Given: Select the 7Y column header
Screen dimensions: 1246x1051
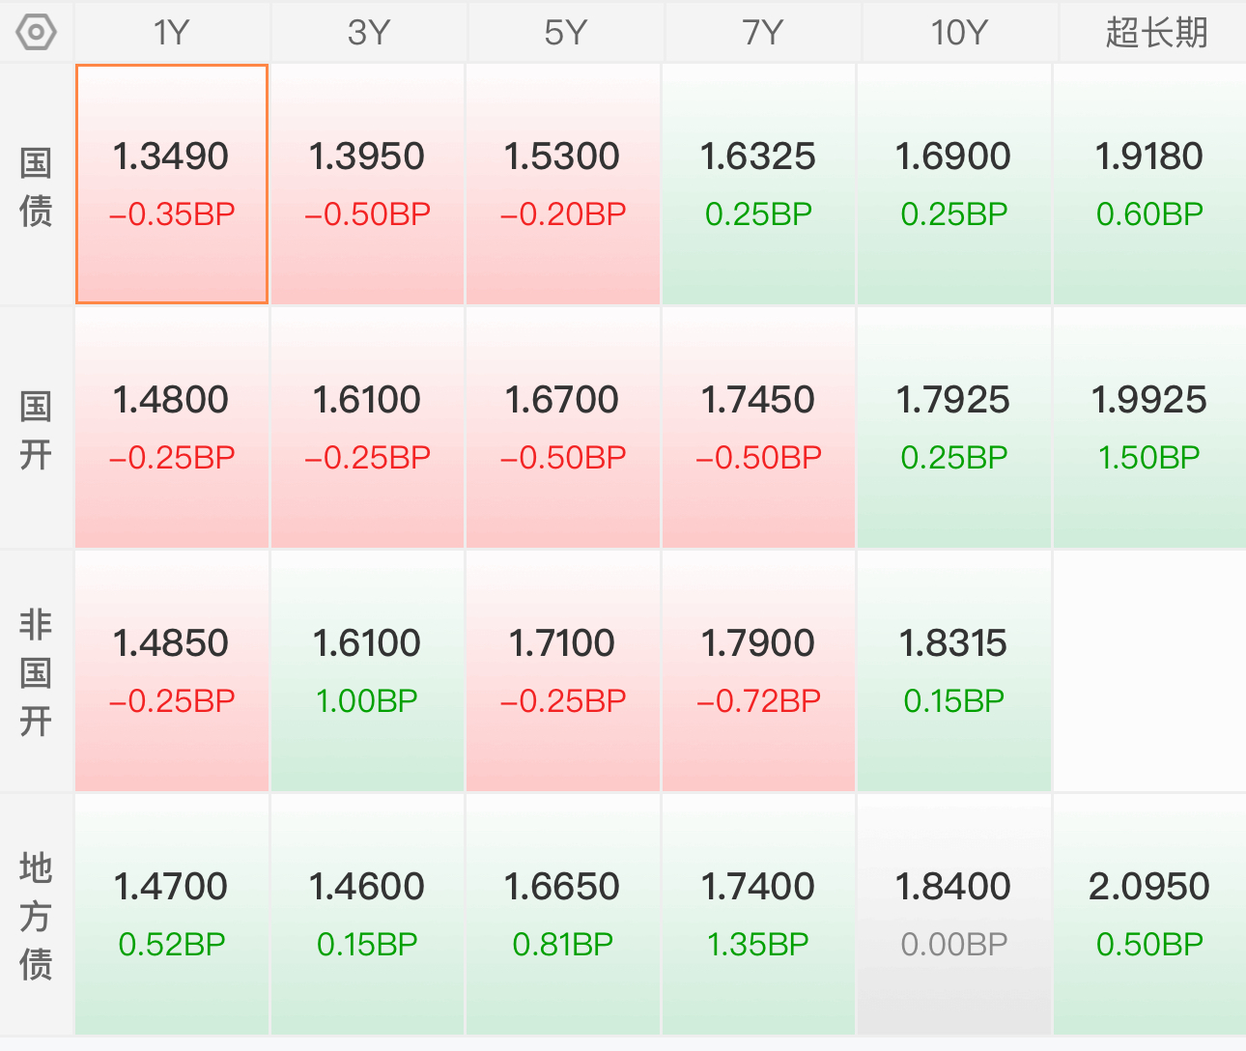Looking at the screenshot, I should [762, 33].
